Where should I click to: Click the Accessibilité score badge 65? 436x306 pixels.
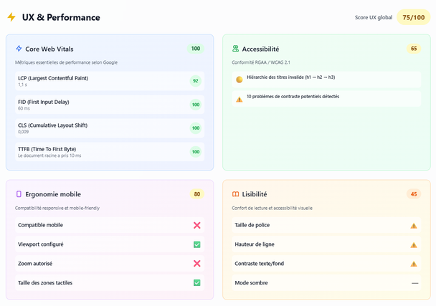pos(414,49)
